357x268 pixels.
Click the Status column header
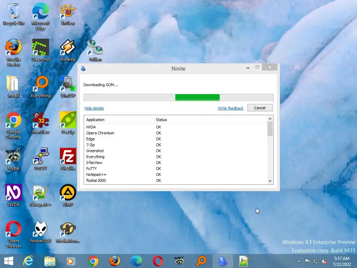[x=210, y=120]
